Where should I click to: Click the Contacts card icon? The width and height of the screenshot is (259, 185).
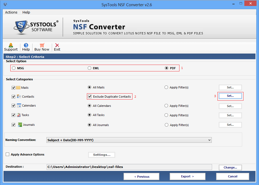(19, 97)
